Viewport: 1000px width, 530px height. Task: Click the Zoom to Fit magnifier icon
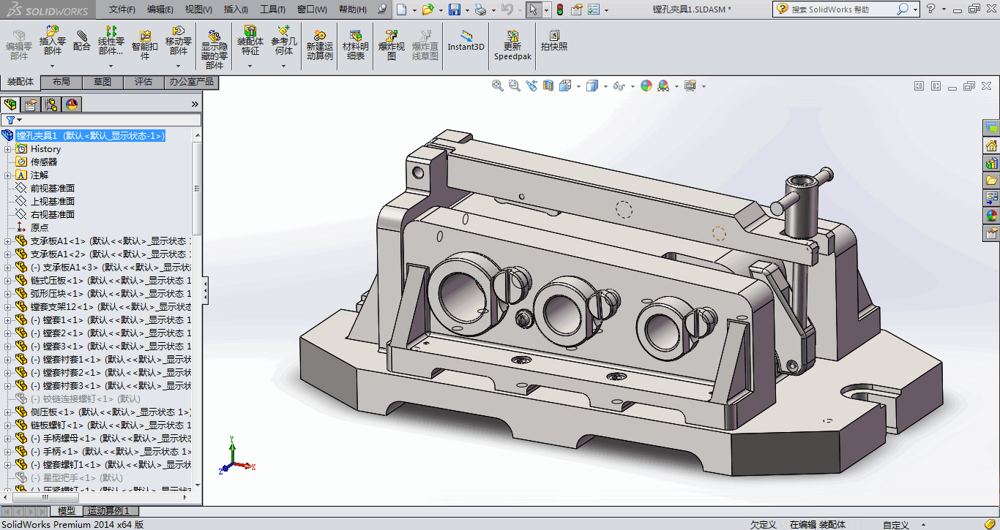click(498, 86)
